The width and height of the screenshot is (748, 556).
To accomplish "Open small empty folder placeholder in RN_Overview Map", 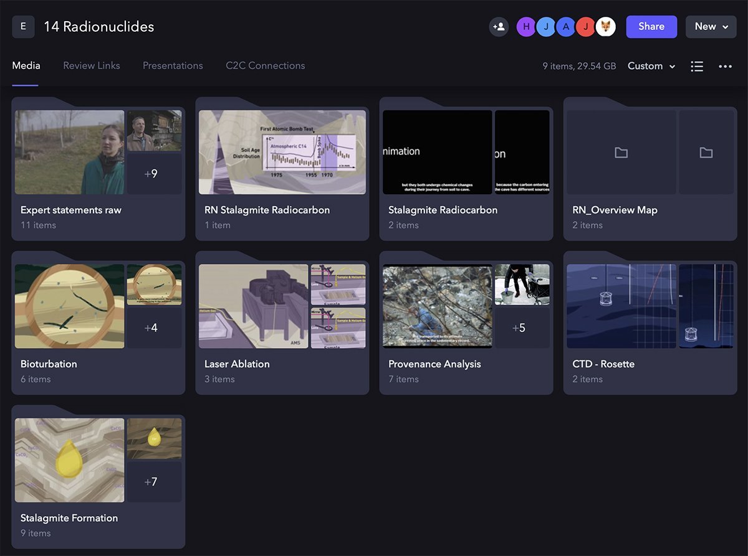I will [706, 153].
